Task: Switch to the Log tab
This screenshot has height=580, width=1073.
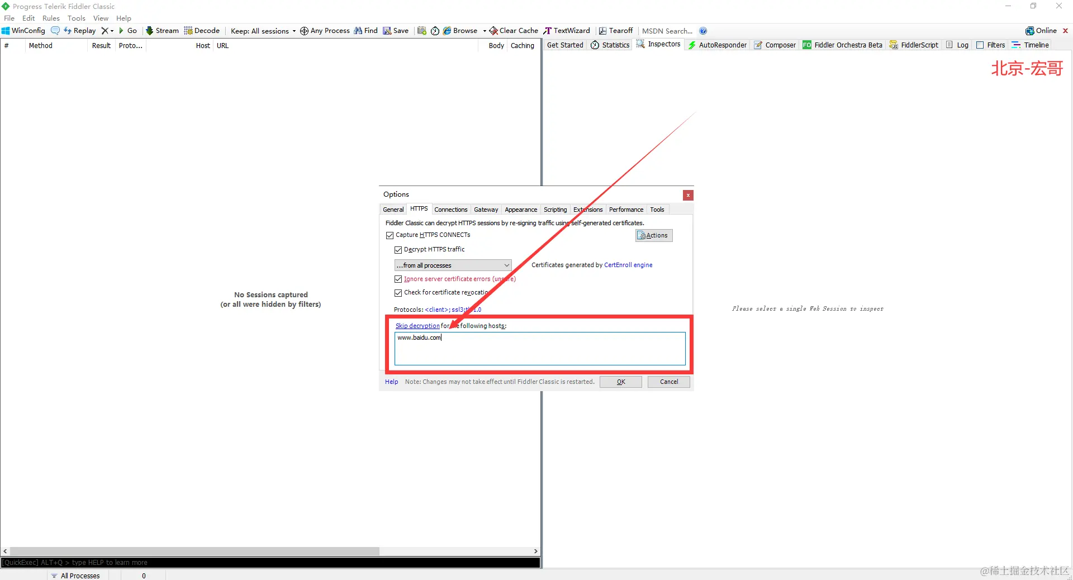Action: coord(957,45)
